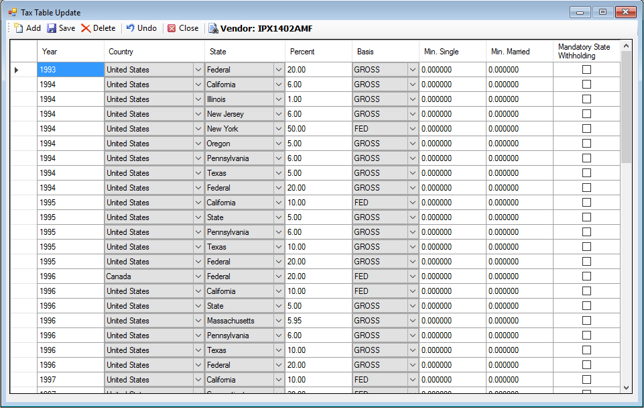Click the Undo button label
Screen dimensions: 644x408
click(x=147, y=28)
